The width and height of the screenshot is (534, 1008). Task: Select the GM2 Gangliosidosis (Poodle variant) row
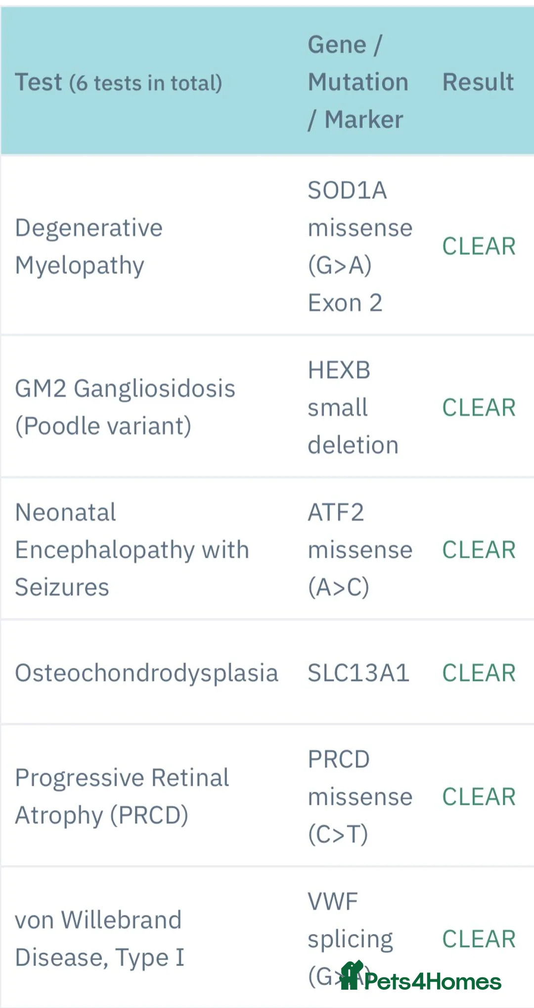tap(125, 407)
